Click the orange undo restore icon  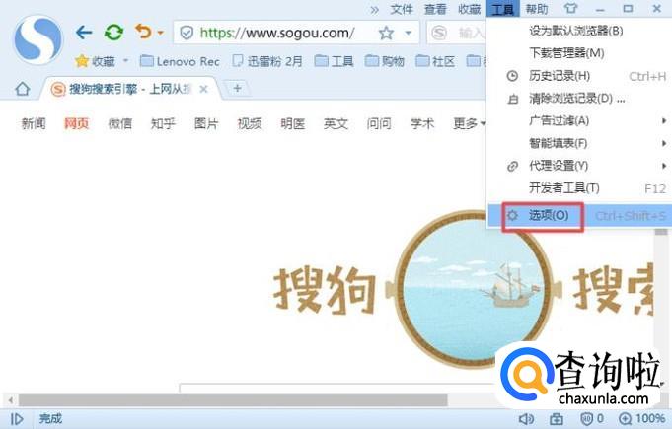click(143, 32)
